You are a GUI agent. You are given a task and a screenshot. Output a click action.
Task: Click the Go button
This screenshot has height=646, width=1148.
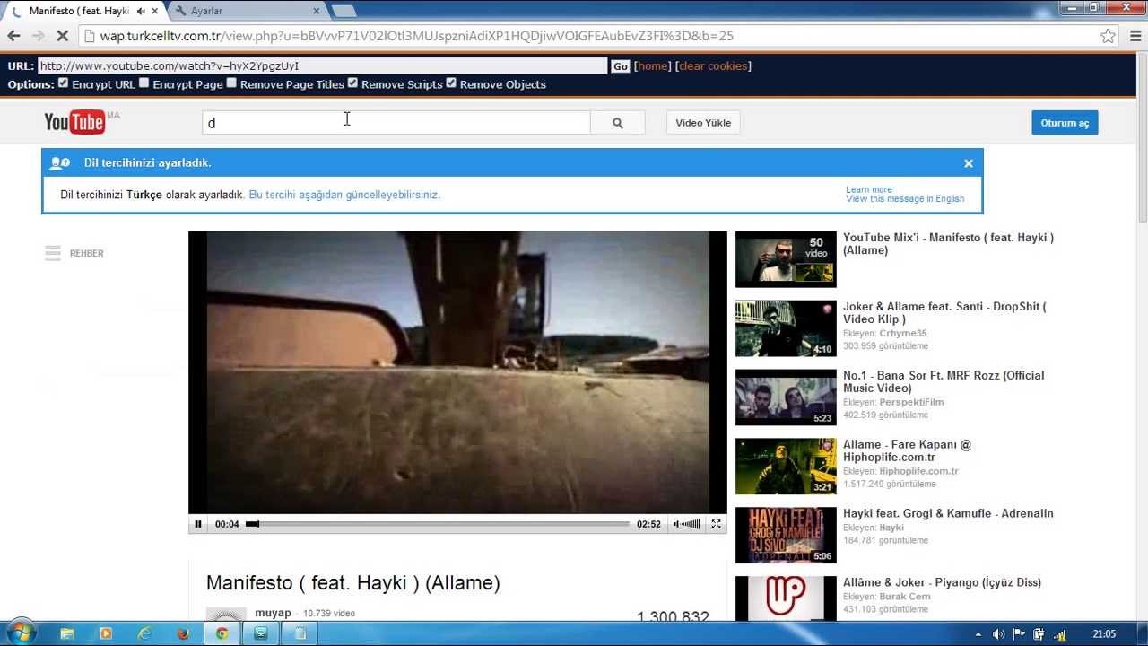pyautogui.click(x=621, y=66)
